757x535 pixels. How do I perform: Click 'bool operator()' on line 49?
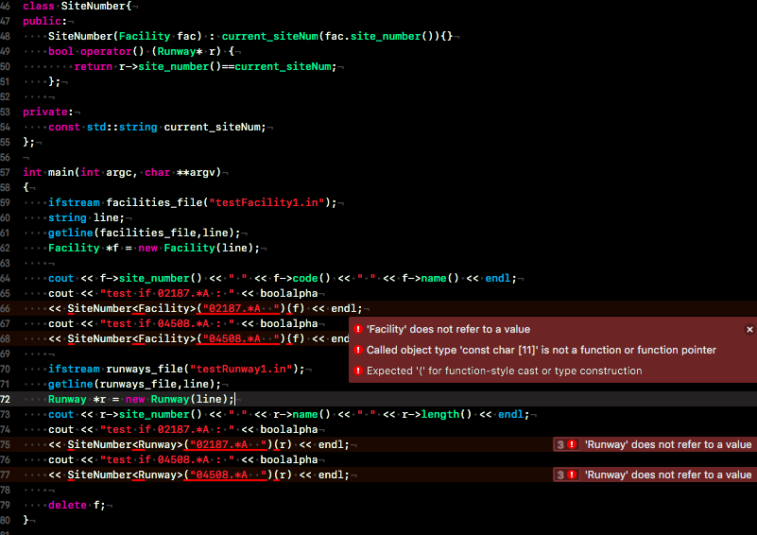click(96, 52)
